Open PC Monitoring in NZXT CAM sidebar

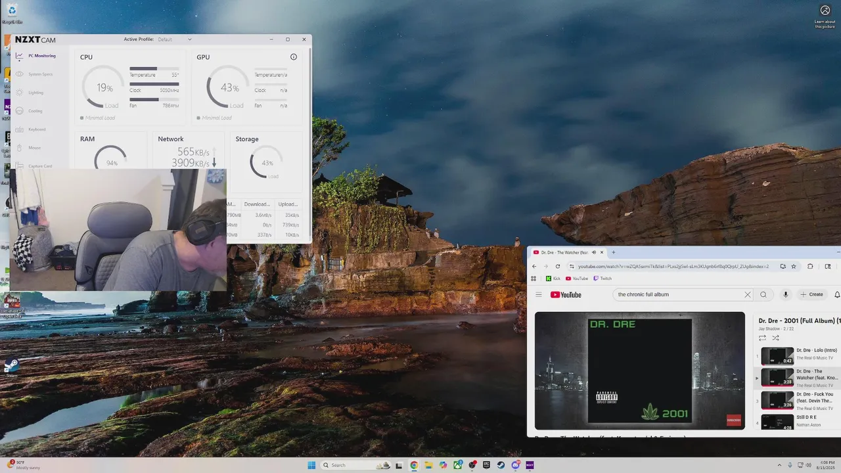click(36, 56)
